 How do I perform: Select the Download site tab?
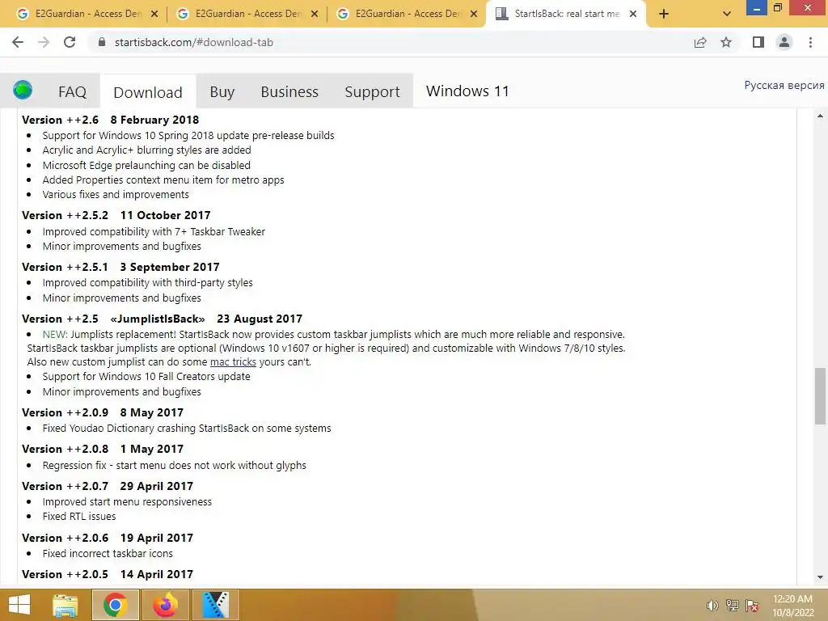(148, 92)
